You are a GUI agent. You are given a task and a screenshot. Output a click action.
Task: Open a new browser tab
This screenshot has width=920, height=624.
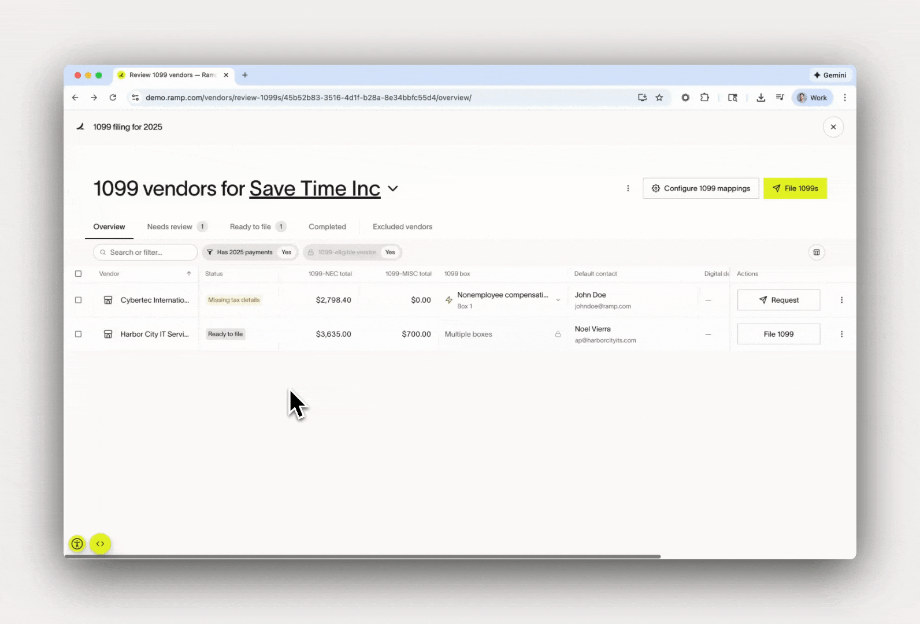[245, 75]
